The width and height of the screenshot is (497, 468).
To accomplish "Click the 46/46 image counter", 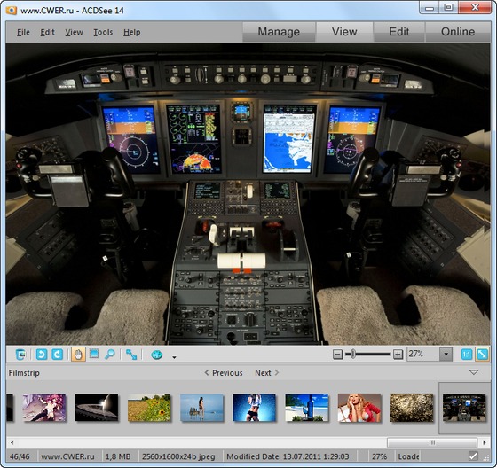I will [x=20, y=456].
